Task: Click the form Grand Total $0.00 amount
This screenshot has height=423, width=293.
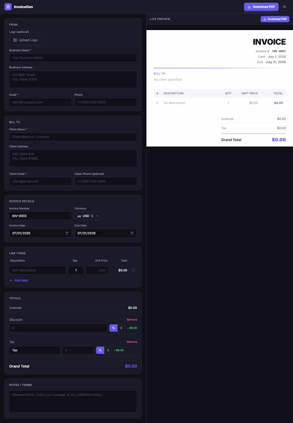Action: [x=131, y=366]
